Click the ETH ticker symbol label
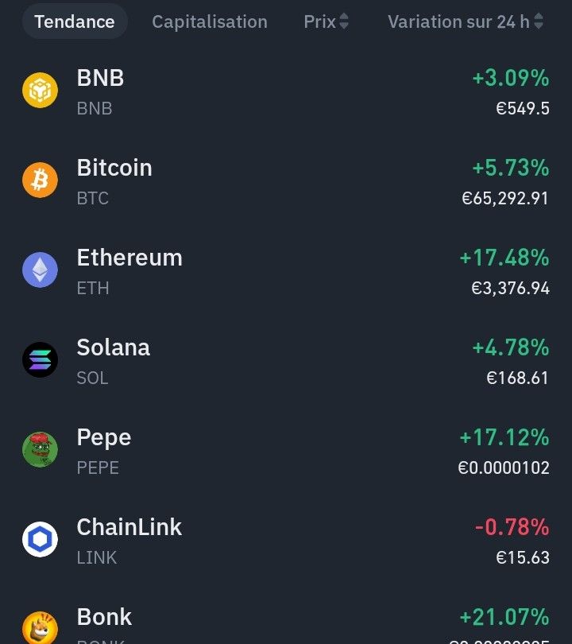The image size is (572, 644). point(93,288)
